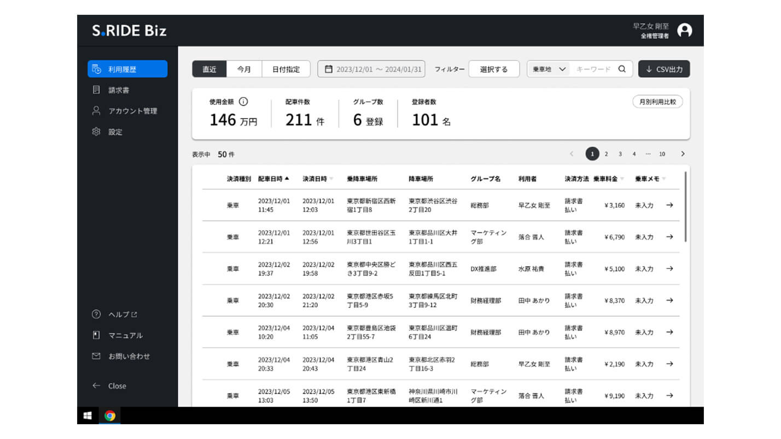Viewport: 781px width, 439px height.
Task: Export data with CSV出力 button
Action: click(664, 69)
